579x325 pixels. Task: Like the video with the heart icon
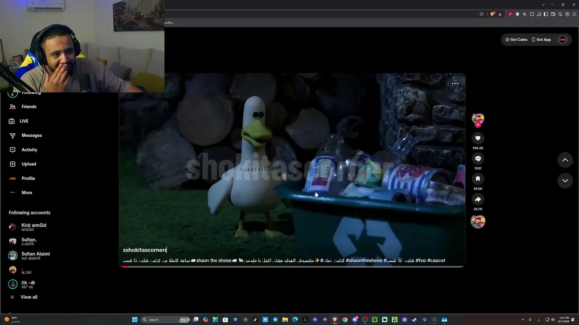(x=478, y=138)
